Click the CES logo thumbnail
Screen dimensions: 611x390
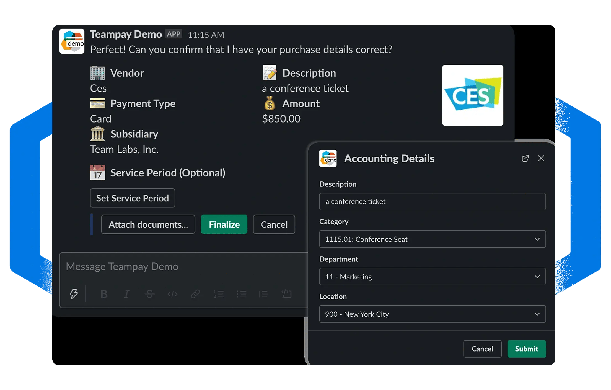point(473,95)
